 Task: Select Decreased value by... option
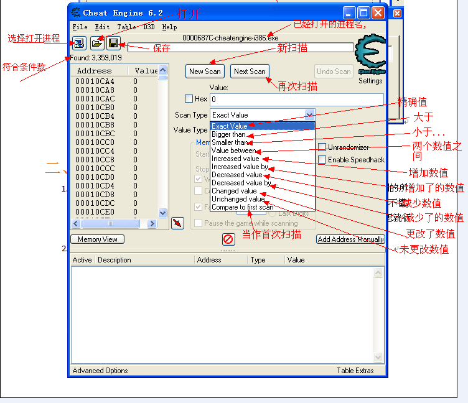(x=263, y=183)
